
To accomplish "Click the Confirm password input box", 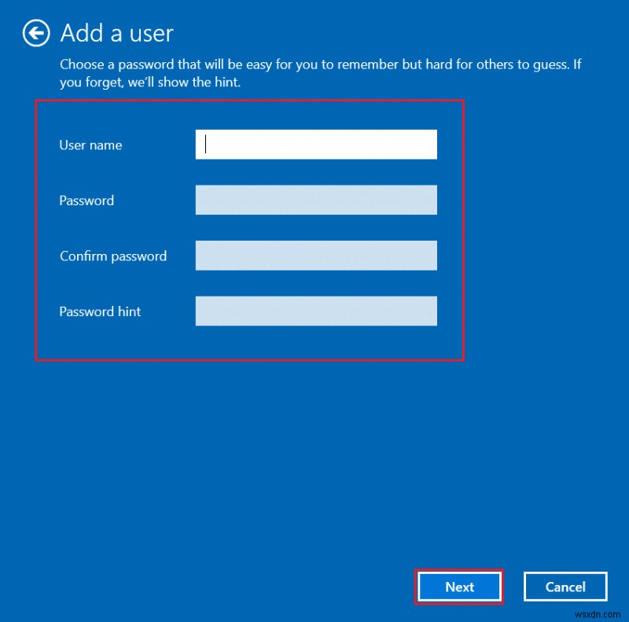I will coord(315,255).
